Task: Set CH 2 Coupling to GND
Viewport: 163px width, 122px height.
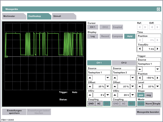Action: (x=116, y=104)
